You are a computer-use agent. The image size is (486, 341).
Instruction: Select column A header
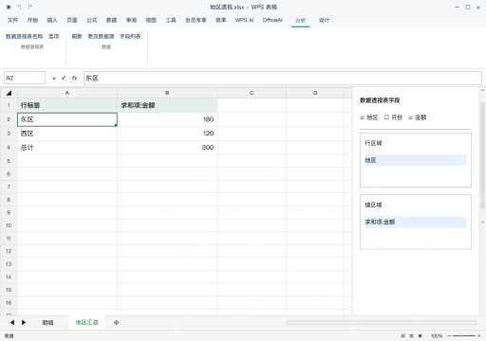pyautogui.click(x=67, y=93)
